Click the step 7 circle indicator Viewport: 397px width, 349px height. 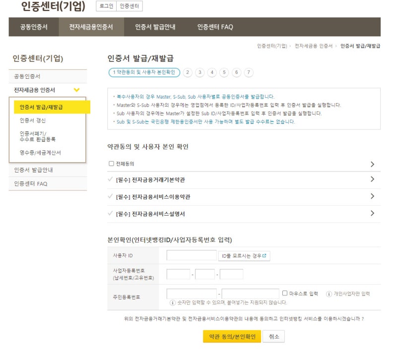[249, 72]
